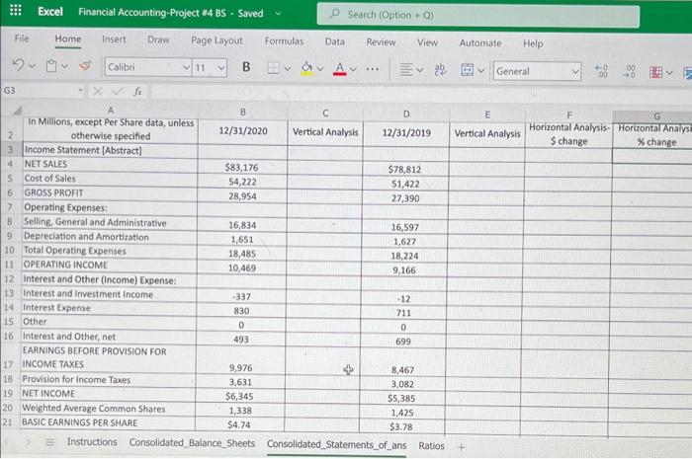Open the Formulas ribbon tab
This screenshot has height=459, width=692.
[x=285, y=41]
